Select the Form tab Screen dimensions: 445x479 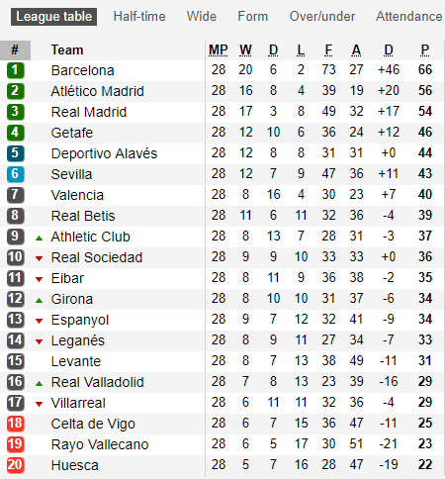[x=253, y=17]
